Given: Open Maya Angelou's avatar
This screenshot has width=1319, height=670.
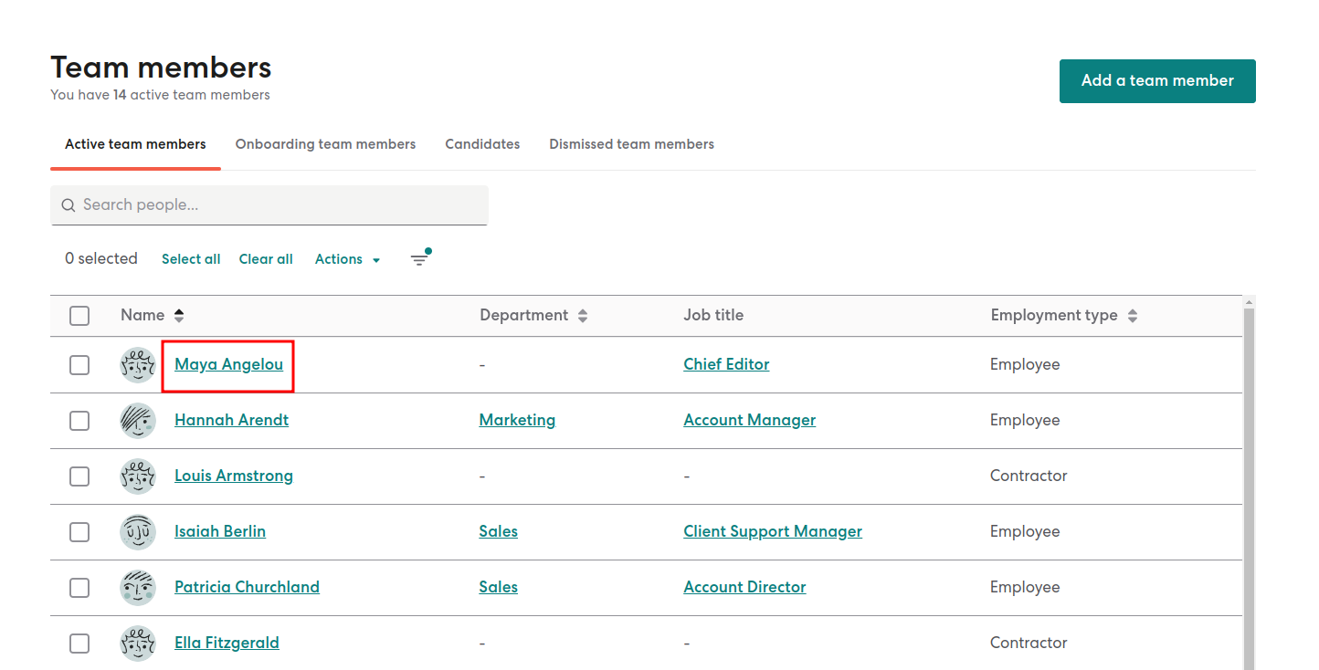Looking at the screenshot, I should pos(138,365).
